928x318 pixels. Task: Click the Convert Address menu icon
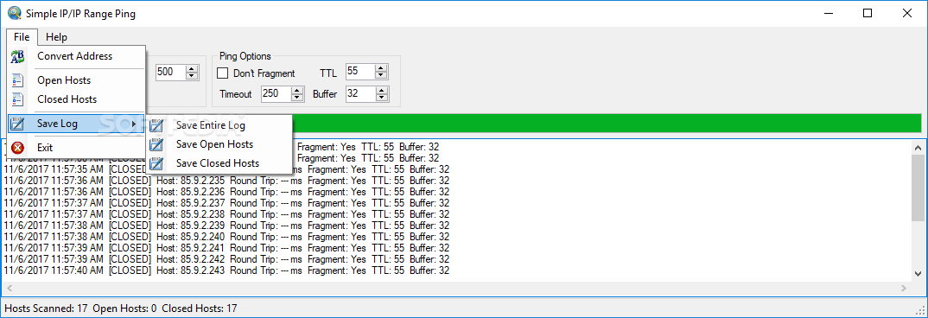pos(18,57)
